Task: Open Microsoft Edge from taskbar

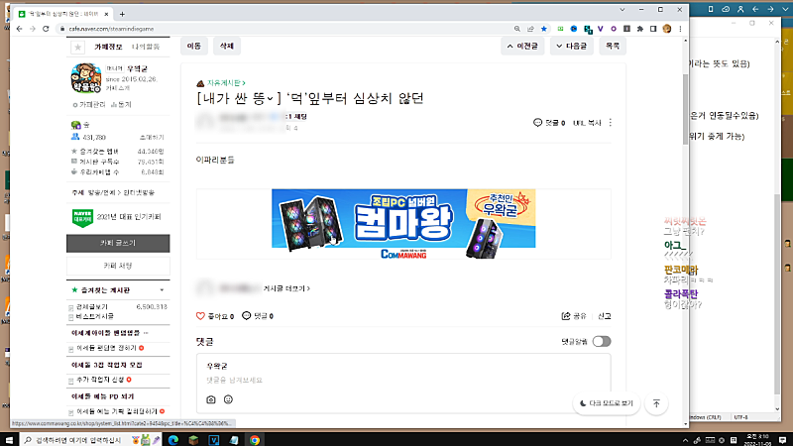Action: tap(172, 440)
